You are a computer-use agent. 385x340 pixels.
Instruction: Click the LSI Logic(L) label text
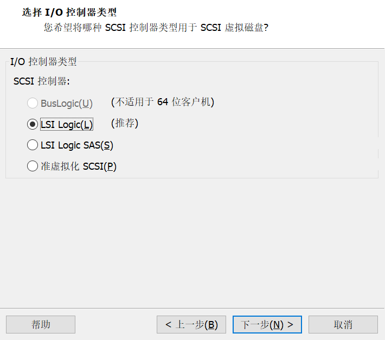[x=66, y=125]
